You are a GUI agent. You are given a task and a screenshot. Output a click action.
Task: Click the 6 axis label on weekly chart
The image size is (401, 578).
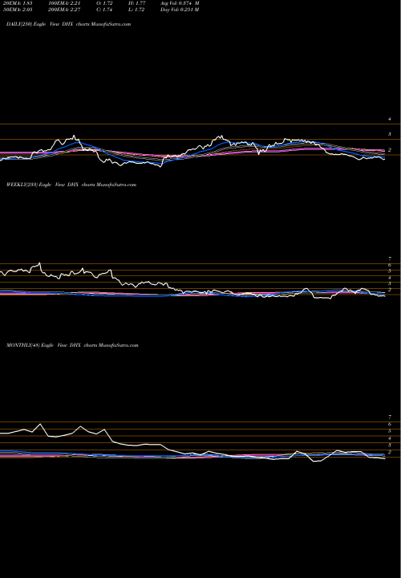pos(389,265)
